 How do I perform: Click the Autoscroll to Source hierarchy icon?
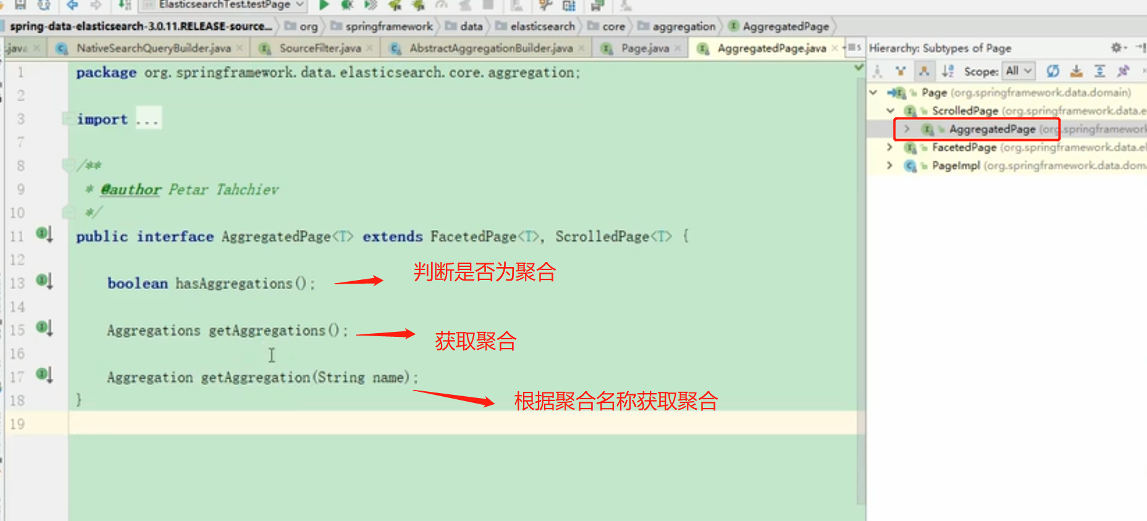point(1077,71)
